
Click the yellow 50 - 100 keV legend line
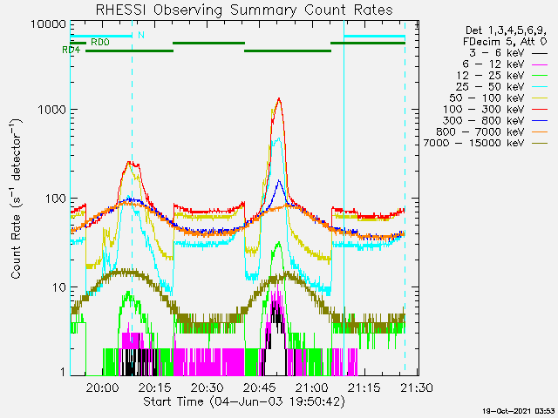point(540,98)
